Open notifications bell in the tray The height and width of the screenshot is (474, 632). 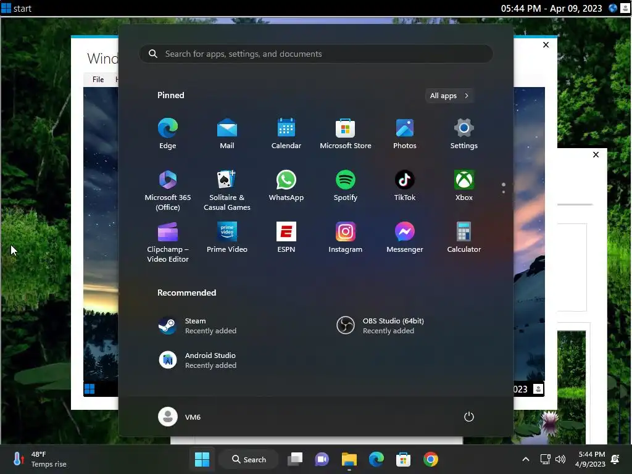615,459
